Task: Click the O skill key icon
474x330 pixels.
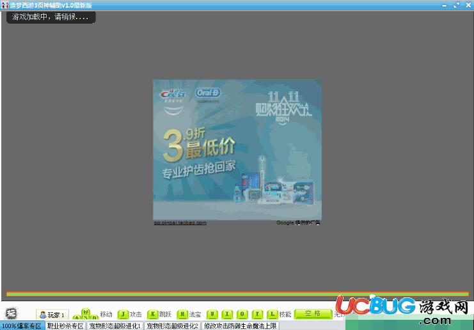Action: pyautogui.click(x=242, y=314)
